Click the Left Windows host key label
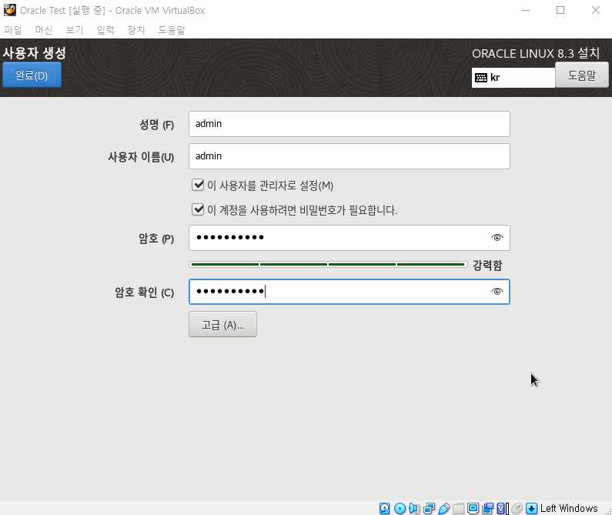The width and height of the screenshot is (612, 515). [x=569, y=508]
